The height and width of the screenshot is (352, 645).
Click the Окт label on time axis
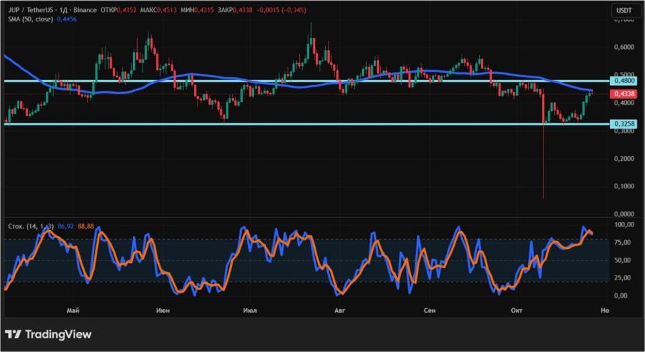517,310
